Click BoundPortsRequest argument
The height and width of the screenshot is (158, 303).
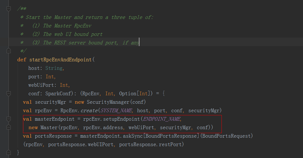click(x=227, y=136)
